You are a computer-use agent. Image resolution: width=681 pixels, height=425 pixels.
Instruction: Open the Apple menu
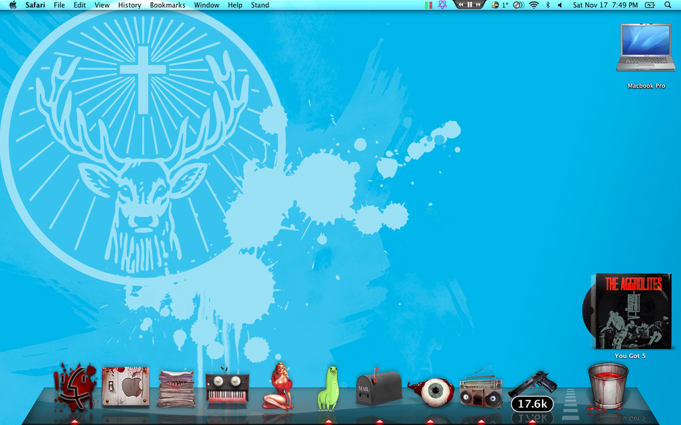(x=13, y=5)
